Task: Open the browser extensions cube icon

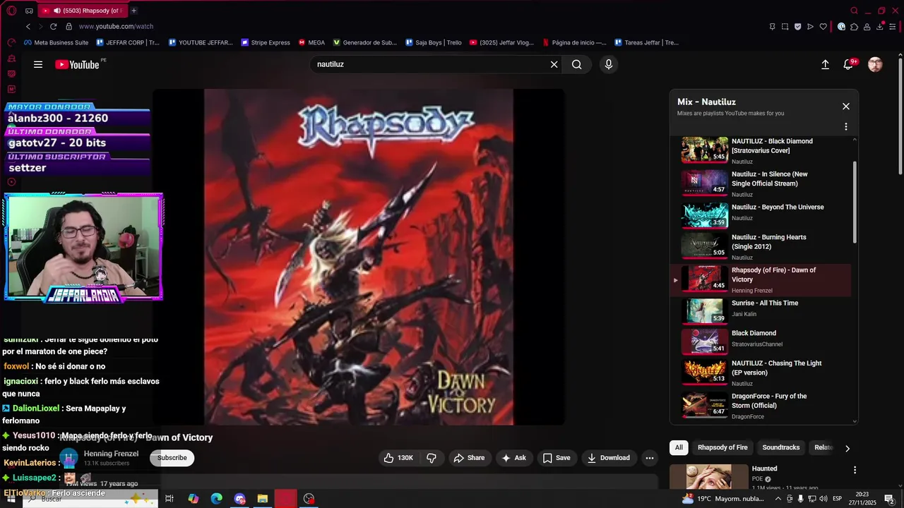Action: coord(855,27)
